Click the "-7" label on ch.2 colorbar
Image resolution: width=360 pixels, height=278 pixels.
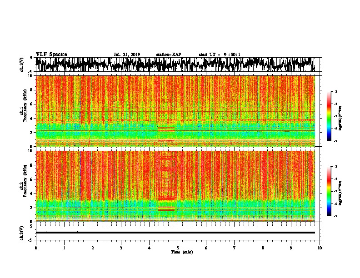point(335,216)
